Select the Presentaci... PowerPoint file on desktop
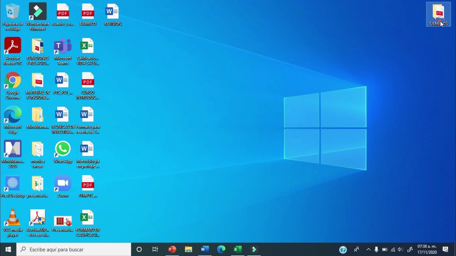Screen dimensions: 456x256 [63, 224]
